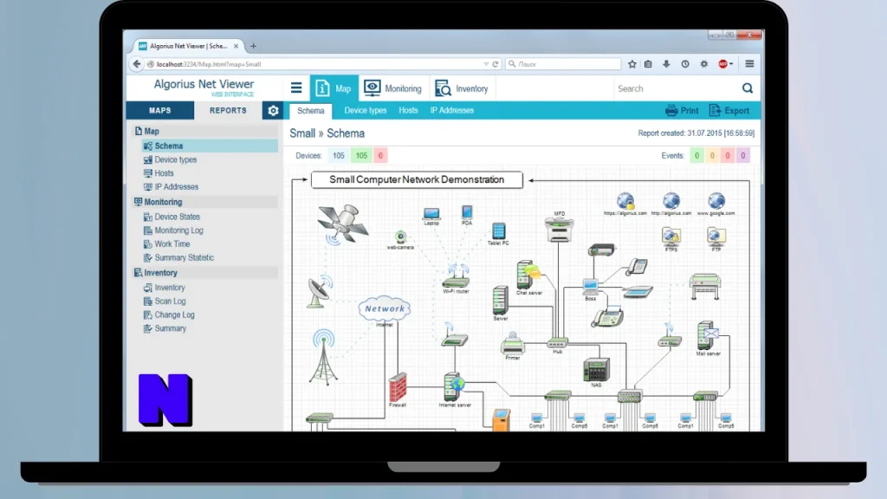The image size is (887, 499).
Task: Click the red 0 devices count badge
Action: pyautogui.click(x=380, y=156)
